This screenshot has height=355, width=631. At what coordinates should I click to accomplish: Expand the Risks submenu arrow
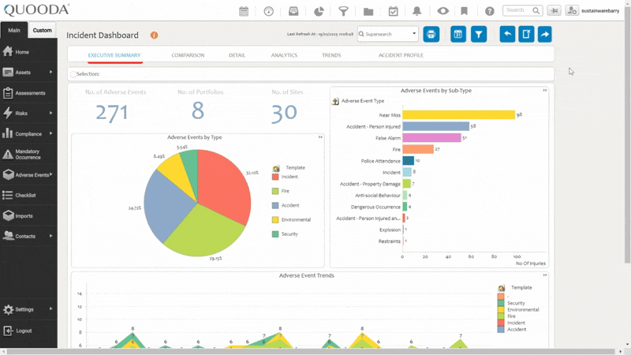click(50, 113)
